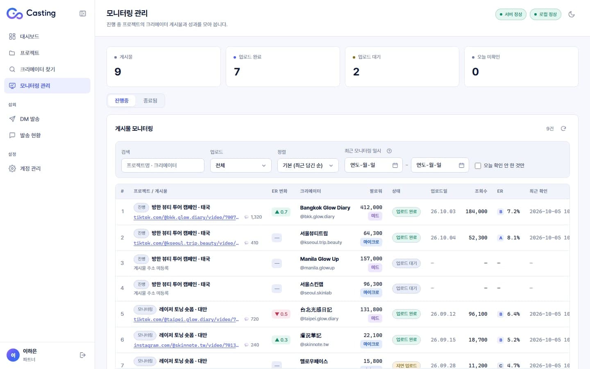Click the comment icon showing 720
The width and height of the screenshot is (590, 369).
point(246,319)
